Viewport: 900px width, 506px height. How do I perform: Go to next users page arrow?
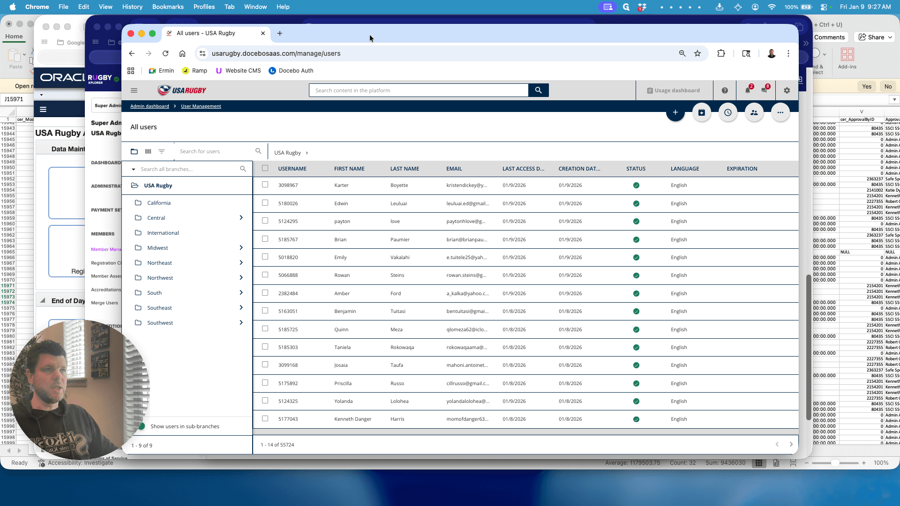point(791,445)
